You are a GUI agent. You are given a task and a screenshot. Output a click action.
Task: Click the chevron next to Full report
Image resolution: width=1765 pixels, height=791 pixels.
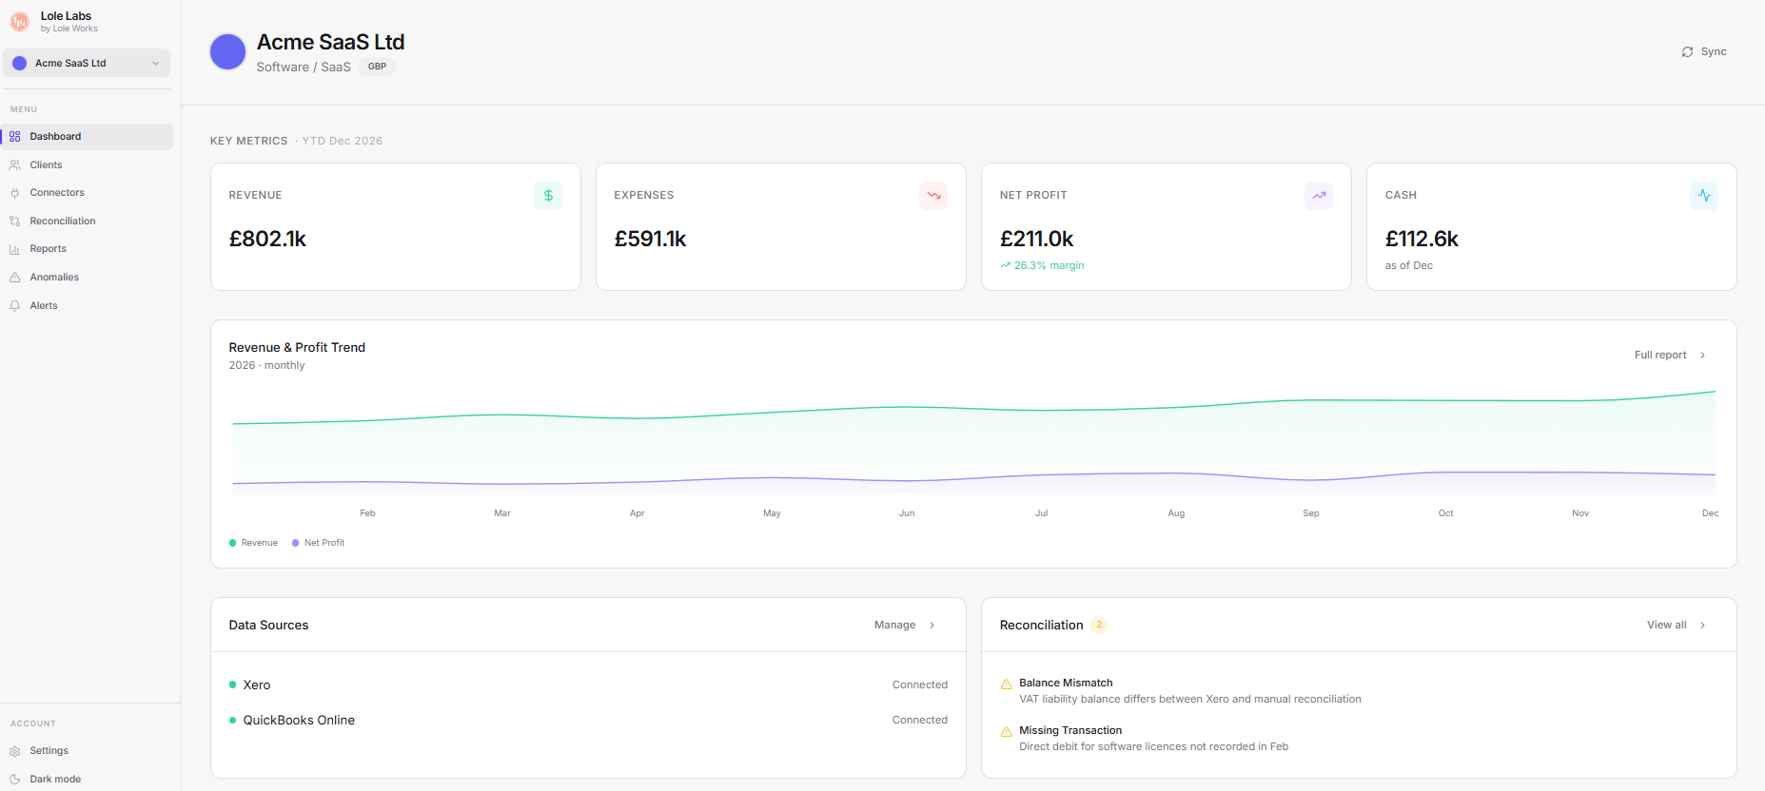point(1703,356)
